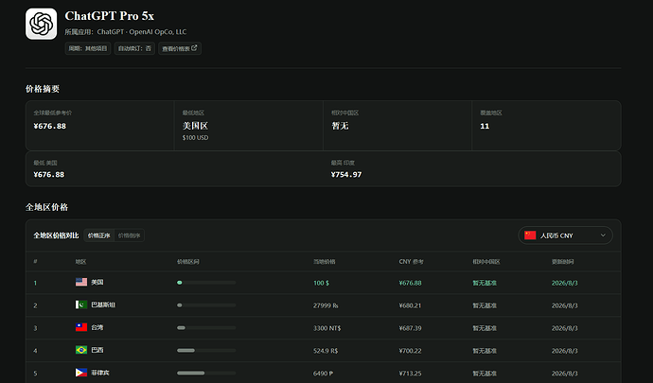Click the Taiwan flag icon
This screenshot has height=383, width=653.
click(x=81, y=327)
